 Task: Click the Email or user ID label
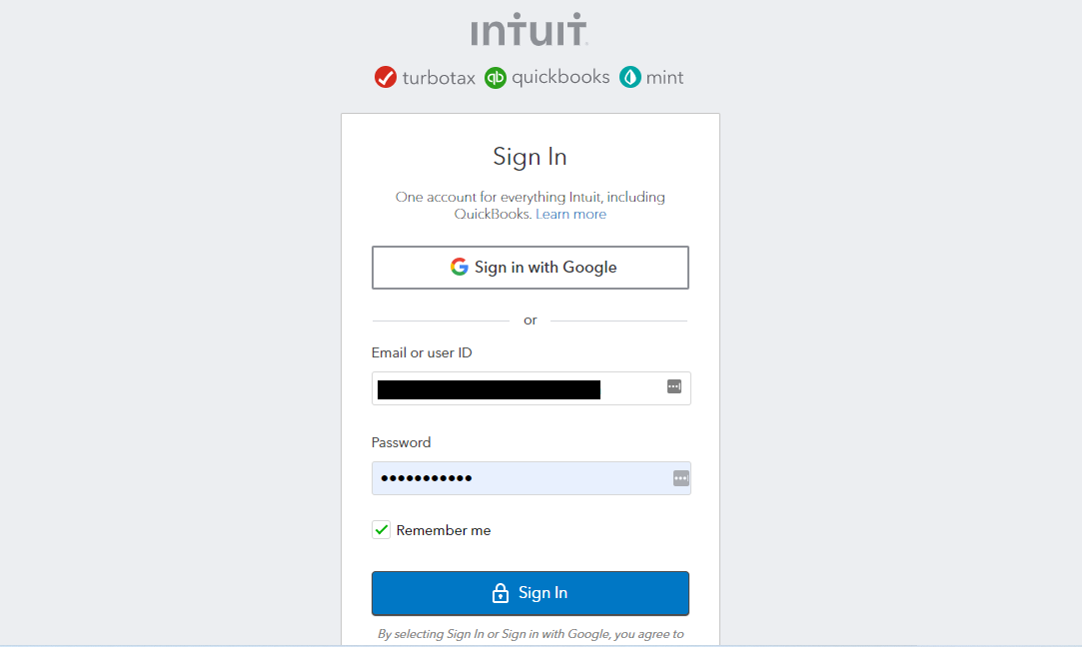click(x=422, y=352)
